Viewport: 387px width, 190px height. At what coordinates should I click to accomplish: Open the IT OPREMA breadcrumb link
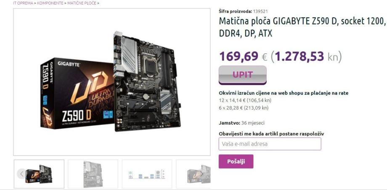(x=23, y=3)
